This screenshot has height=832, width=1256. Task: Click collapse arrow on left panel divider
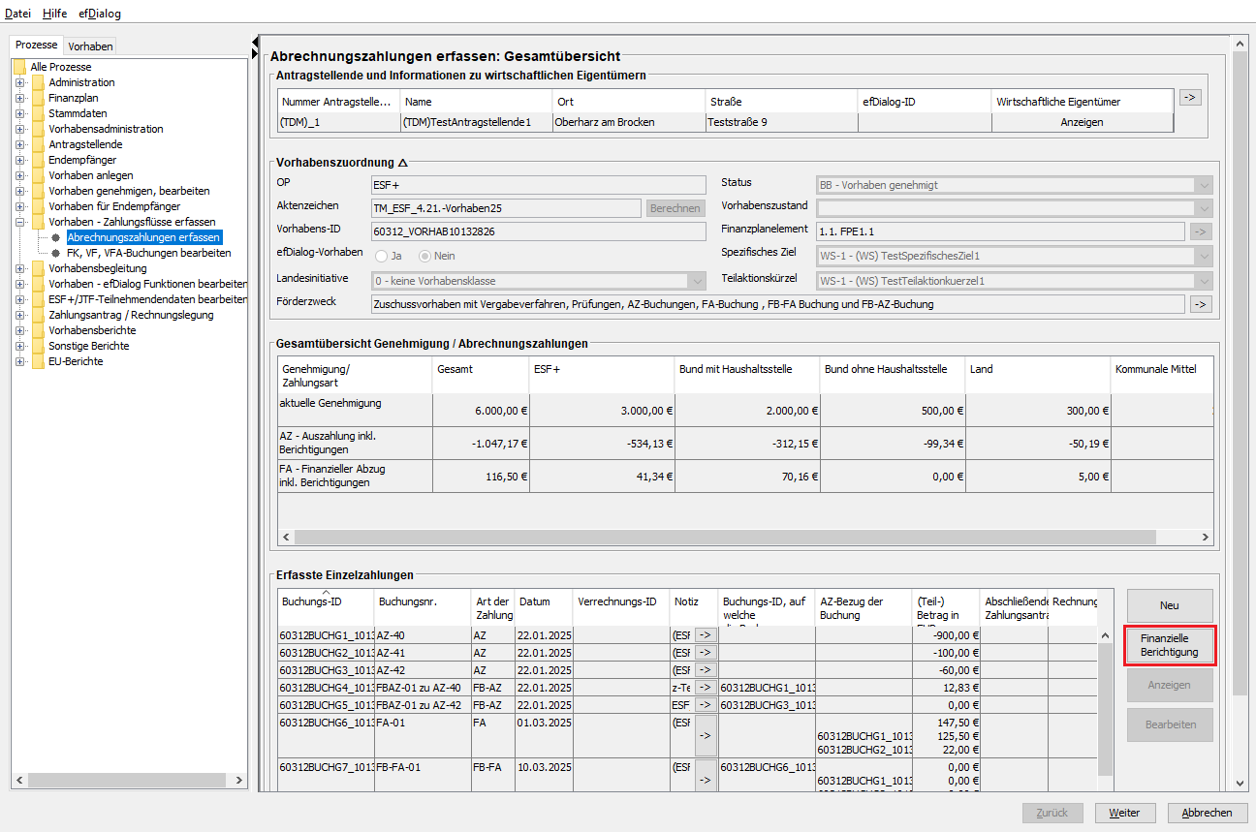click(x=255, y=42)
